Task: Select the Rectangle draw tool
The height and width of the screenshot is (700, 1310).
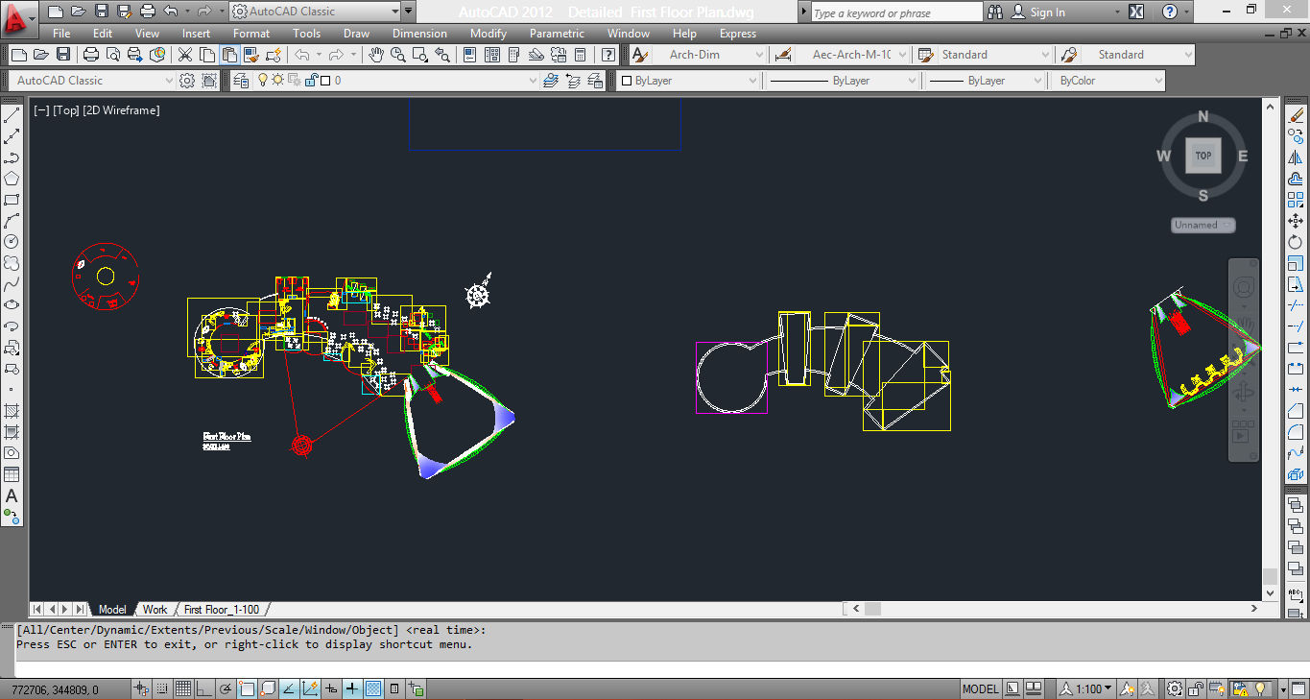Action: tap(12, 200)
